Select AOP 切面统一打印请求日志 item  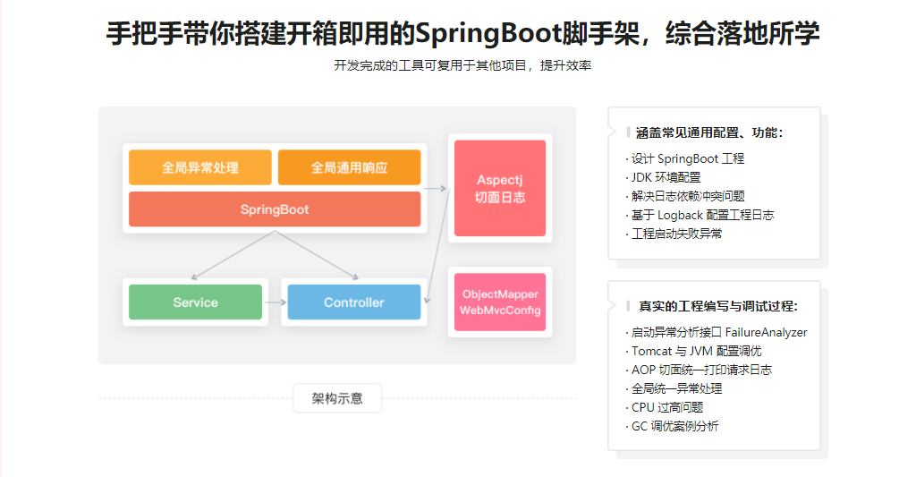point(700,370)
